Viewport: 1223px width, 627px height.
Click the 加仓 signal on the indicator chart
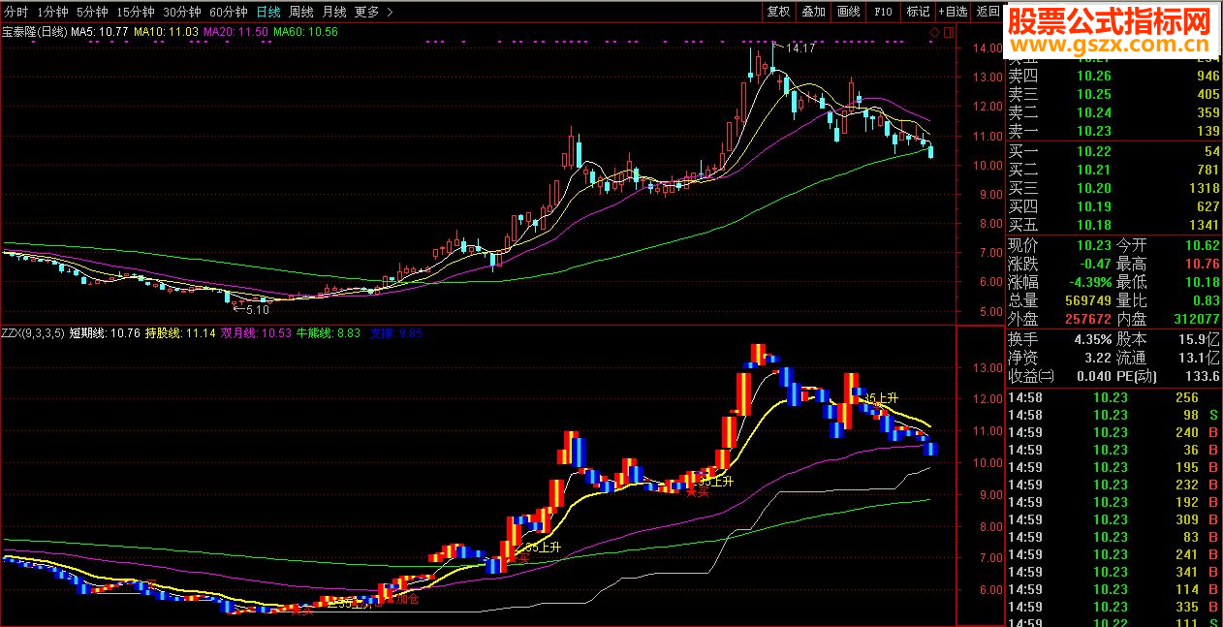coord(406,600)
